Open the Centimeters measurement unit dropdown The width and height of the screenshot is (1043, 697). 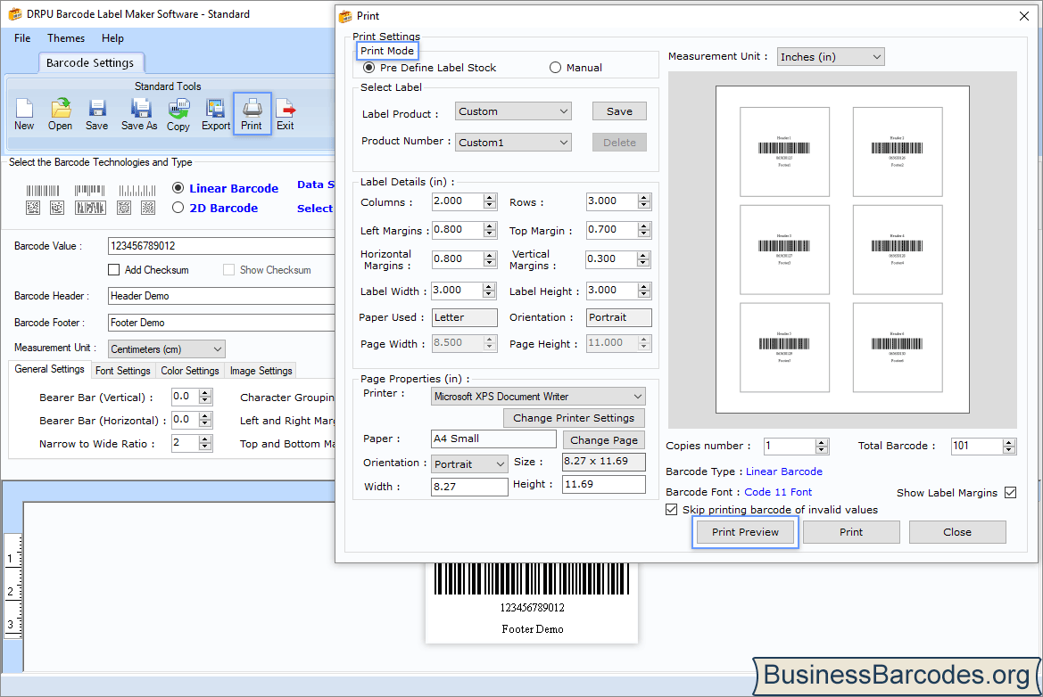tap(166, 348)
